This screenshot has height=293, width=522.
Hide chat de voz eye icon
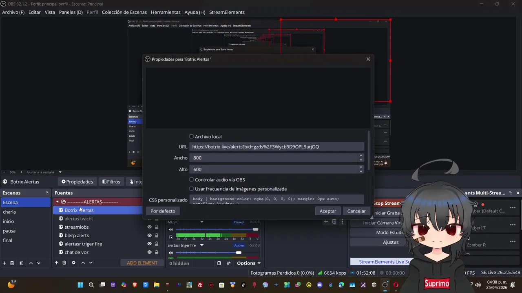click(x=149, y=252)
